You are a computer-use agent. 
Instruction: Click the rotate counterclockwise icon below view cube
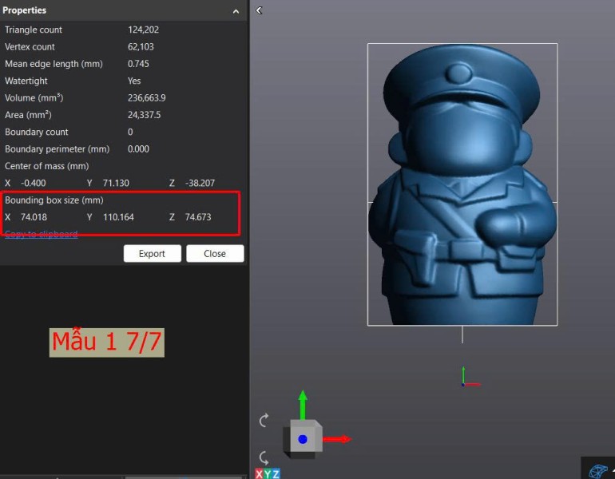tap(264, 457)
